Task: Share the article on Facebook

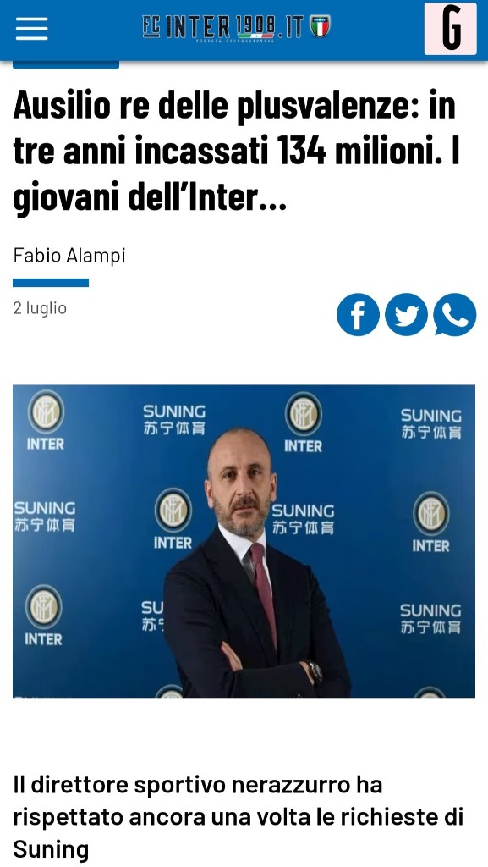Action: [358, 314]
